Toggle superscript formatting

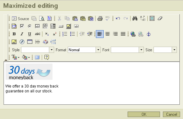click(55, 34)
